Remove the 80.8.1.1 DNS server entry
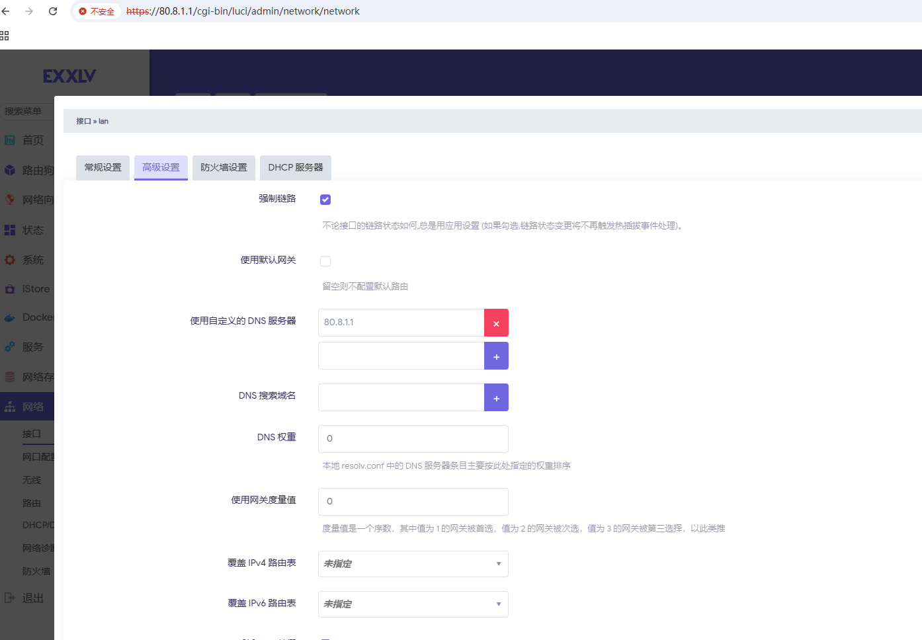The image size is (922, 640). click(x=496, y=323)
